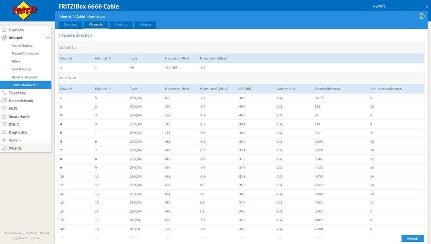Click the Telephony phone icon

4,93
